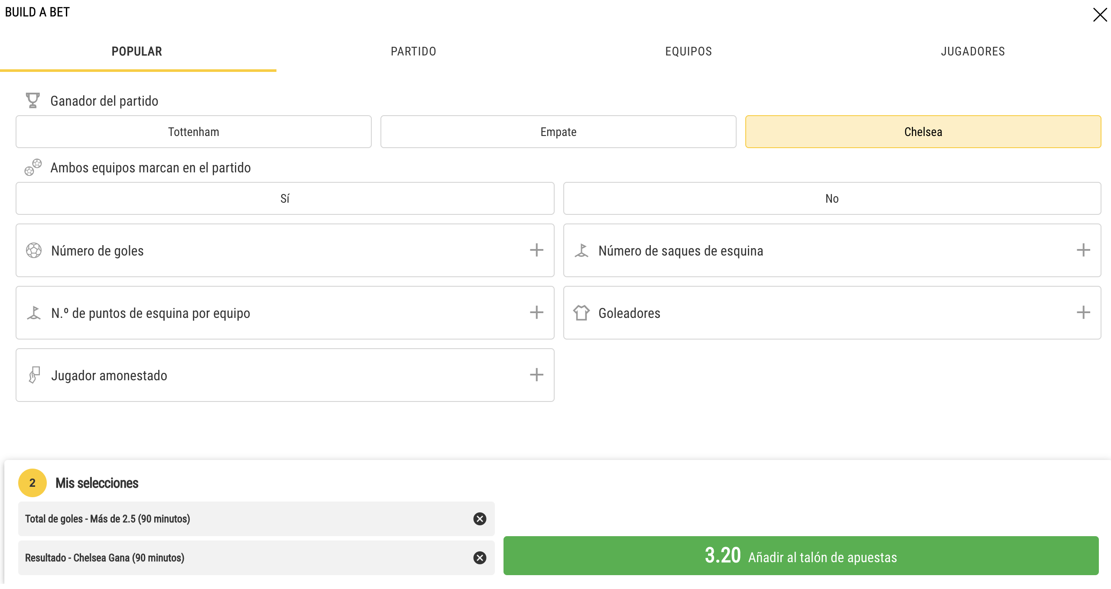Choose No for both teams to score

click(x=832, y=198)
